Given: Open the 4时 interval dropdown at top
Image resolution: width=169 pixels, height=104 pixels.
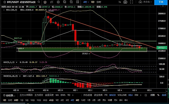Looking at the screenshot, I should 86,2.
